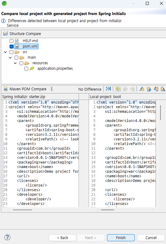Collapse the main tree node
Screen dimensions: 166x244
point(10,57)
